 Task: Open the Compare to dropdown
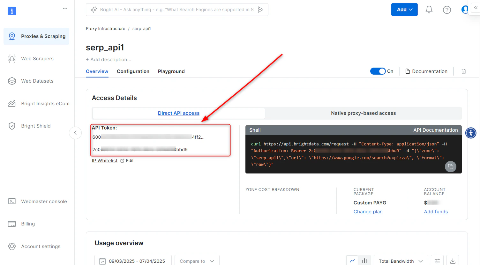click(x=197, y=261)
